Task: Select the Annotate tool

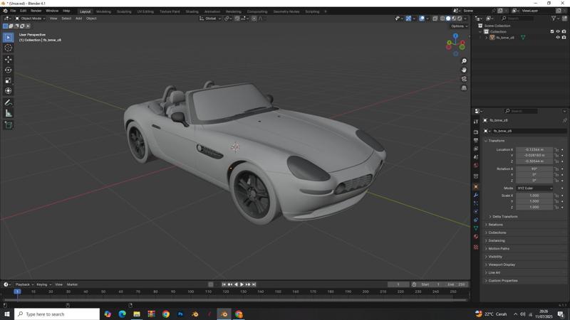Action: 8,102
